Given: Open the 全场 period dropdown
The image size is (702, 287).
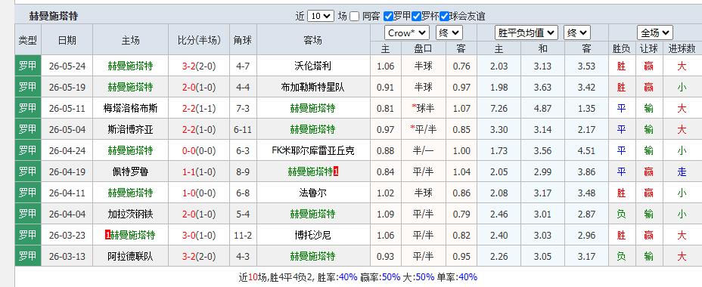Looking at the screenshot, I should 655,32.
